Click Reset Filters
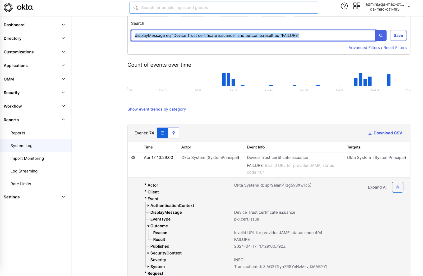 395,48
